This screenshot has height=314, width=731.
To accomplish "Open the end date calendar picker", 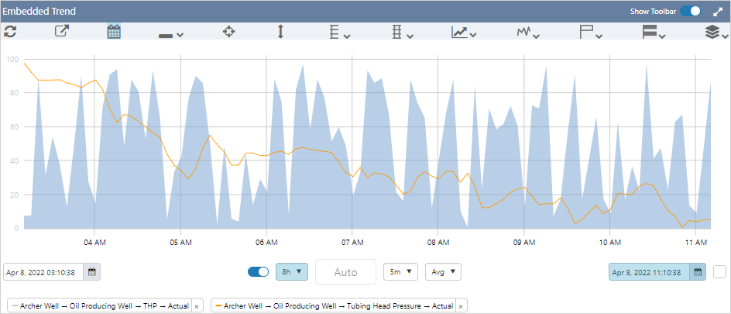I will tap(698, 272).
